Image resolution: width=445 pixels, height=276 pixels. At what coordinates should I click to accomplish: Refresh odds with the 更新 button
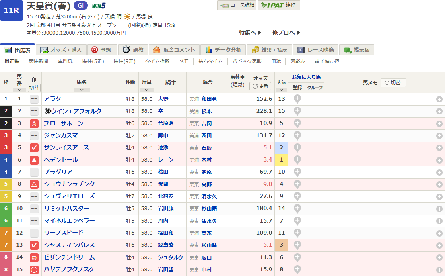click(260, 86)
